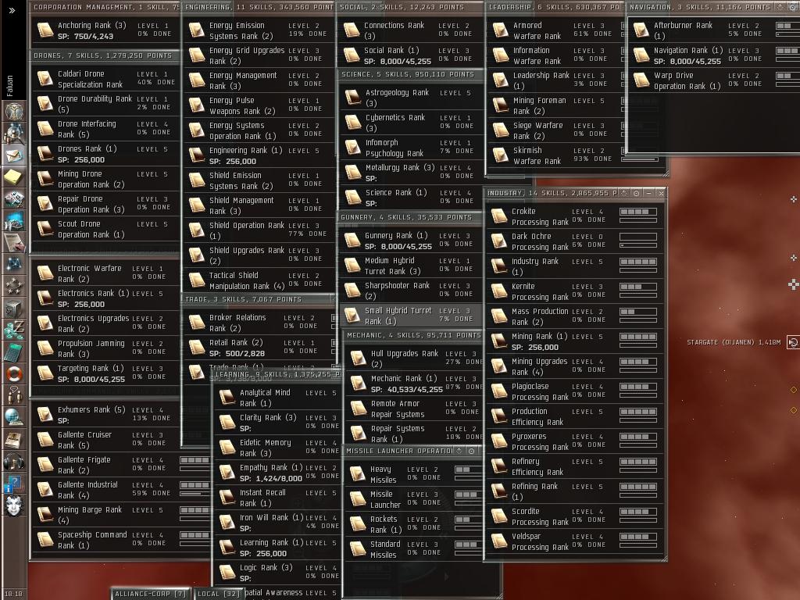Select the Gallente Industrial Rank row
The image size is (800, 600).
tap(121, 490)
